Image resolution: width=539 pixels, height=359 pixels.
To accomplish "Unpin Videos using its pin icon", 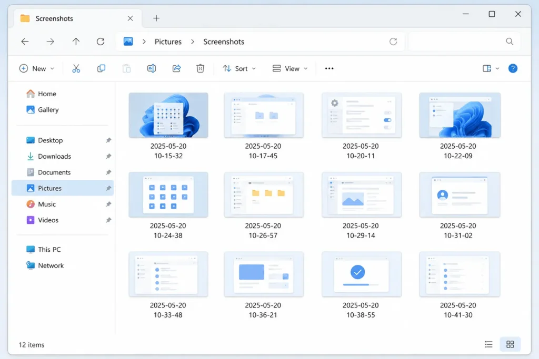I will coord(108,220).
